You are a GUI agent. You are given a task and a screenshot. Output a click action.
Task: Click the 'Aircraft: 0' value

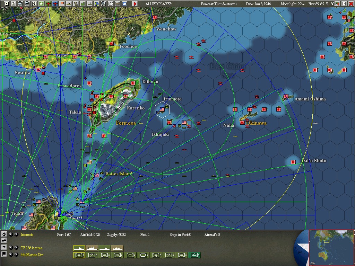(212, 234)
